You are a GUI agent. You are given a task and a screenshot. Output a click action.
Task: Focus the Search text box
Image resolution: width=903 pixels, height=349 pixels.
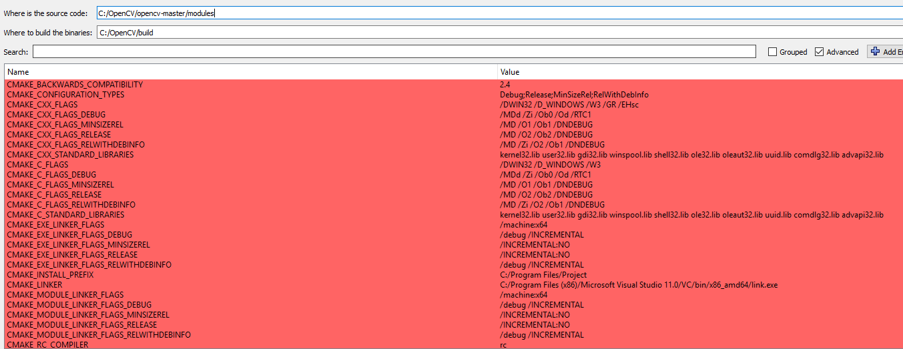pyautogui.click(x=394, y=51)
